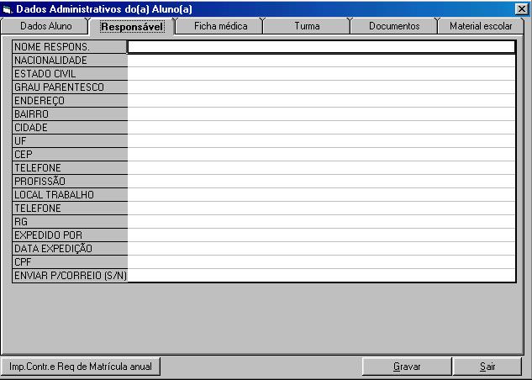The image size is (532, 380).
Task: Click the window icon in title bar
Action: 8,8
